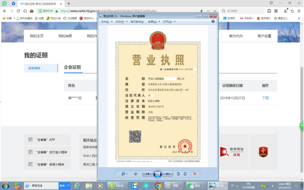
Task: Open Google Chrome from the taskbar
Action: (158, 185)
